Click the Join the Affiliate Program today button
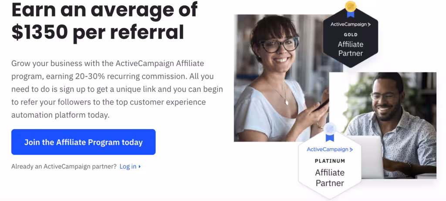The height and width of the screenshot is (201, 446). point(83,142)
